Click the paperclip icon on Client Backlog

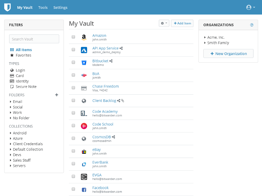click(122, 100)
